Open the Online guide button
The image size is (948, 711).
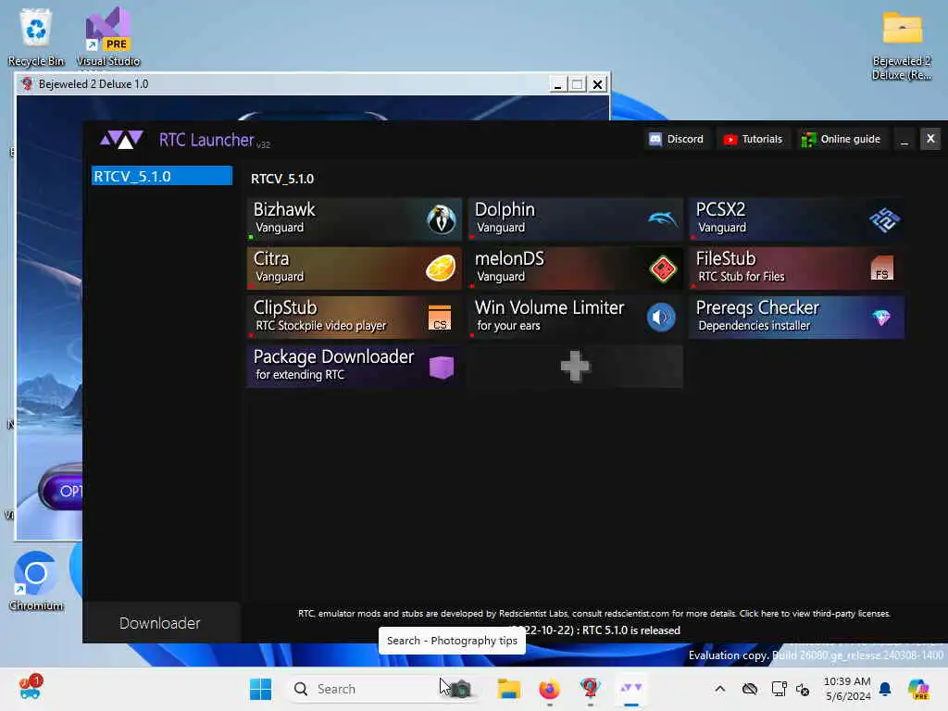[841, 139]
